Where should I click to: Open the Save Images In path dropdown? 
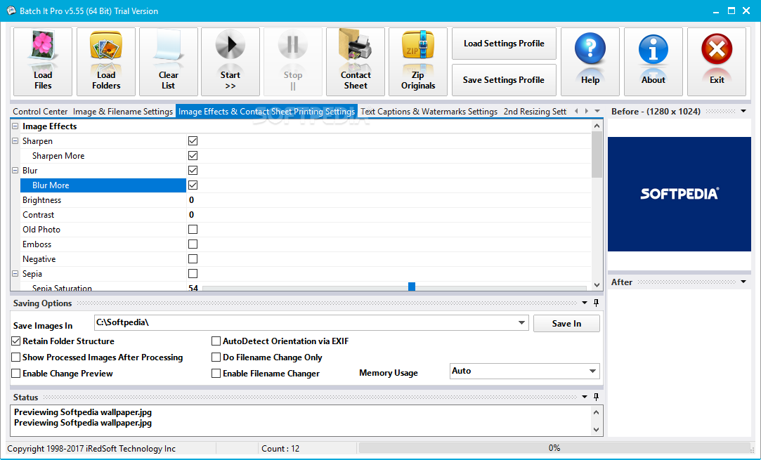[521, 322]
